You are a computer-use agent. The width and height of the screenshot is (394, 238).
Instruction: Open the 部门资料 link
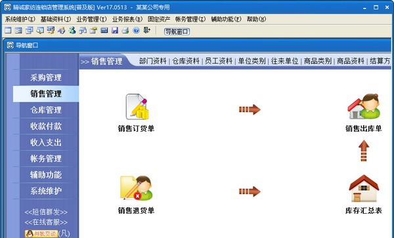(153, 61)
